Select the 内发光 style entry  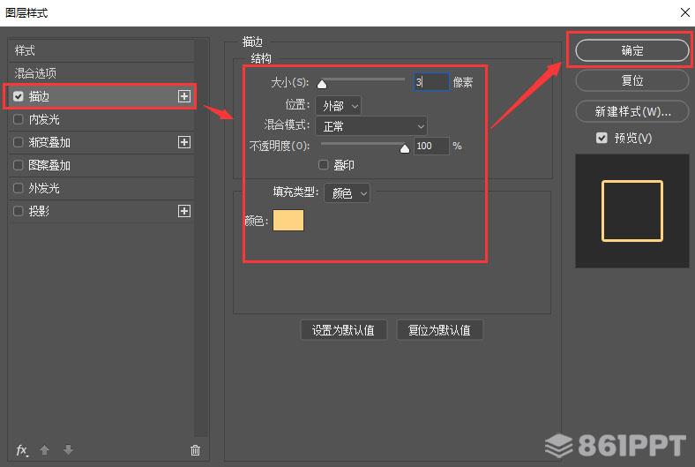(x=101, y=119)
